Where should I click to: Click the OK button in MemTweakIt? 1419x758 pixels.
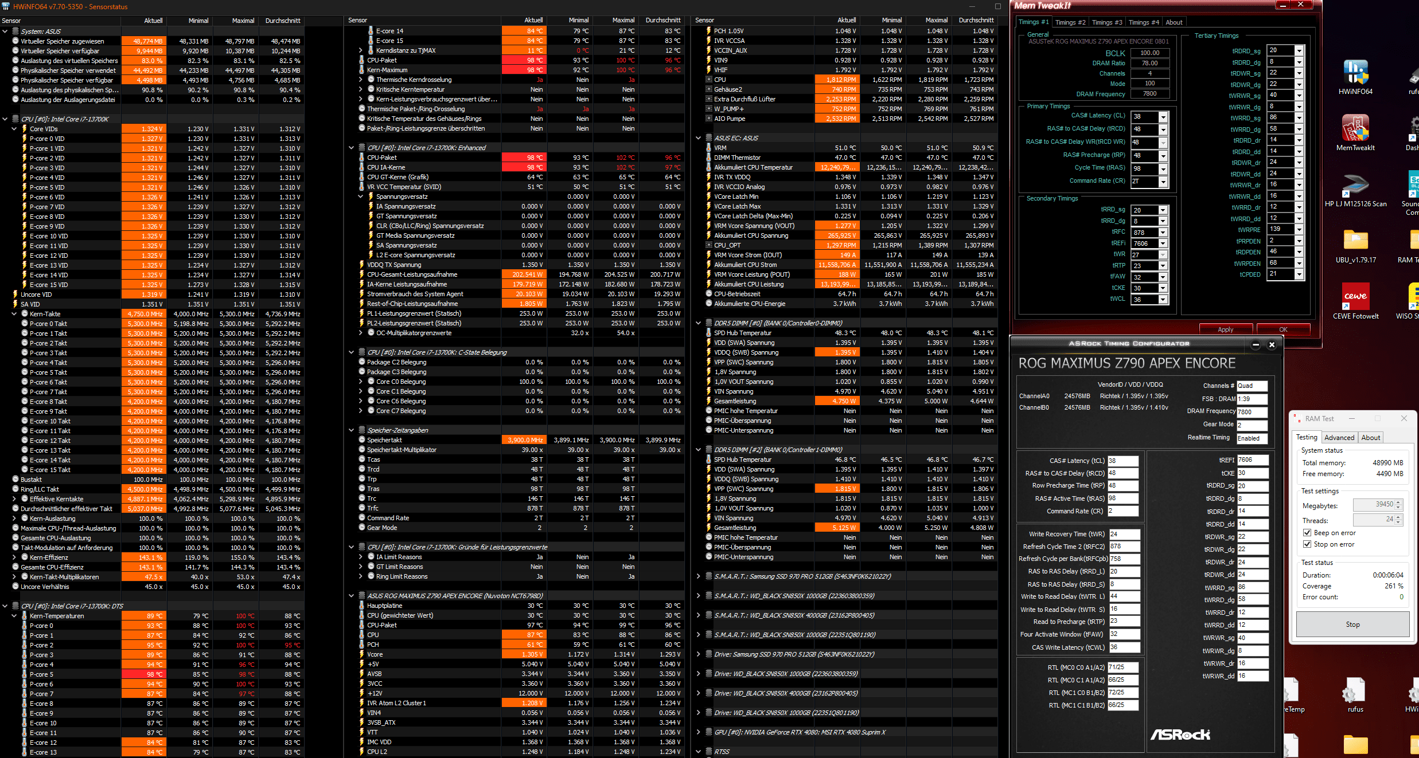pos(1283,329)
